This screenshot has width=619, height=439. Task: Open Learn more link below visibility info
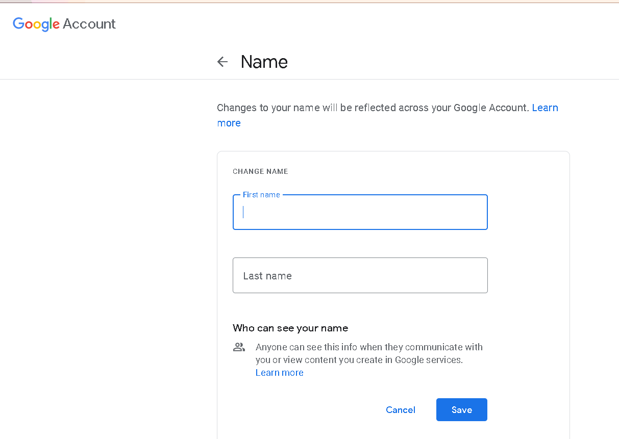click(279, 373)
